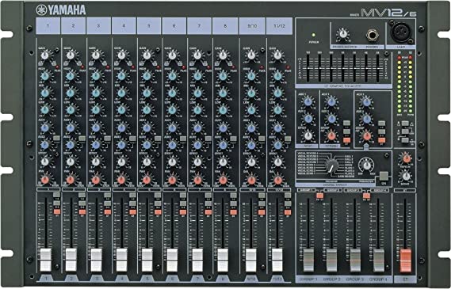
Task: Click the channel 9/10 BAL knob
Action: [251, 180]
